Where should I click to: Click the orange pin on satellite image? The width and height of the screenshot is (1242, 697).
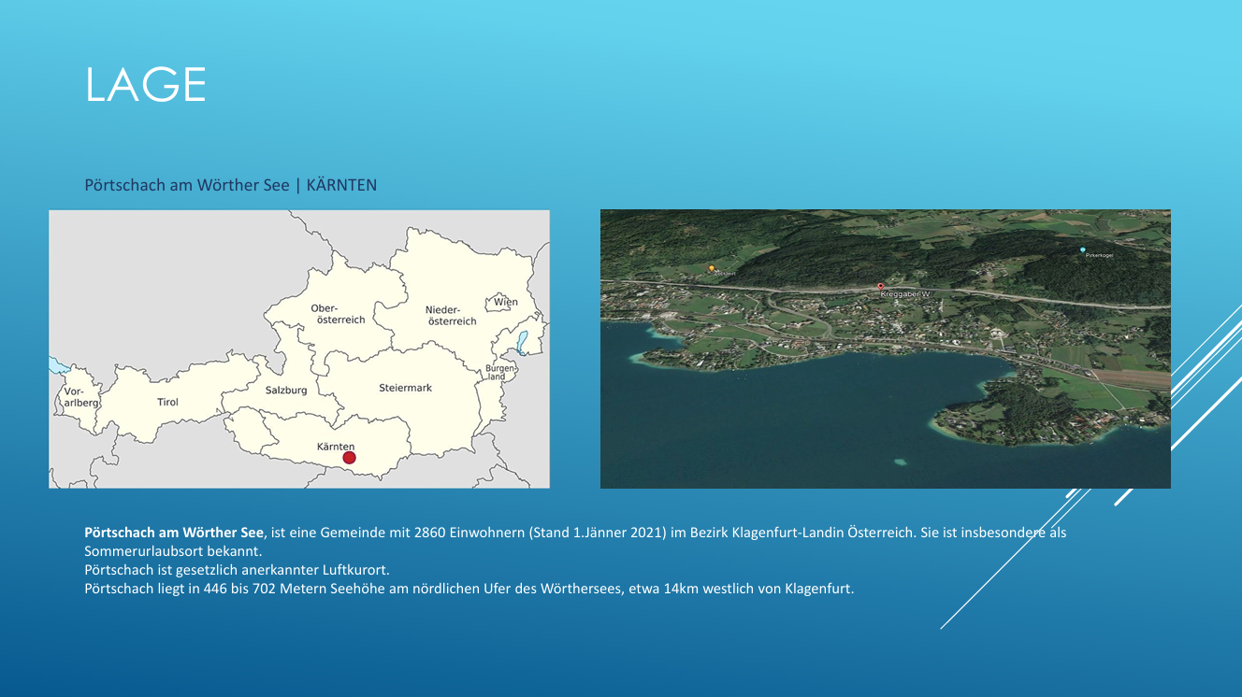pyautogui.click(x=711, y=269)
